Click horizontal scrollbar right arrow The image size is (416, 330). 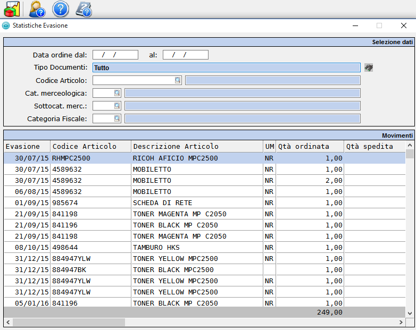[401, 323]
